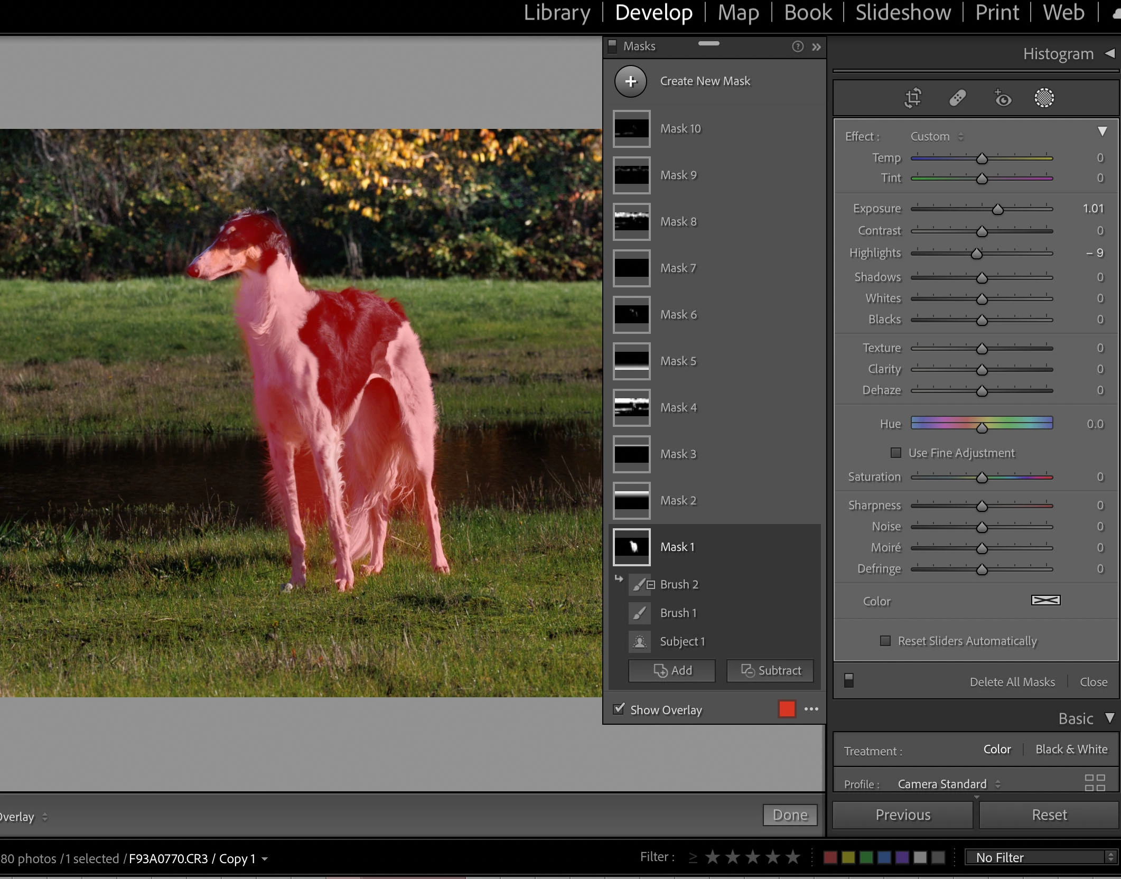
Task: Select the Crop overlay tool icon
Action: 913,98
